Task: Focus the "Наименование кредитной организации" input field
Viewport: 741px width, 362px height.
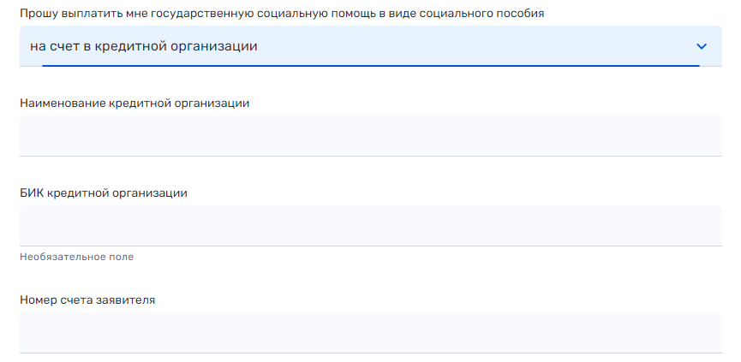Action: (x=370, y=136)
